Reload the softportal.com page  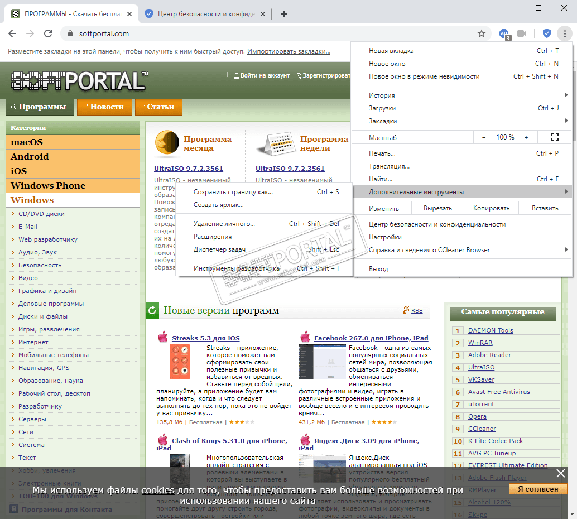pyautogui.click(x=48, y=33)
